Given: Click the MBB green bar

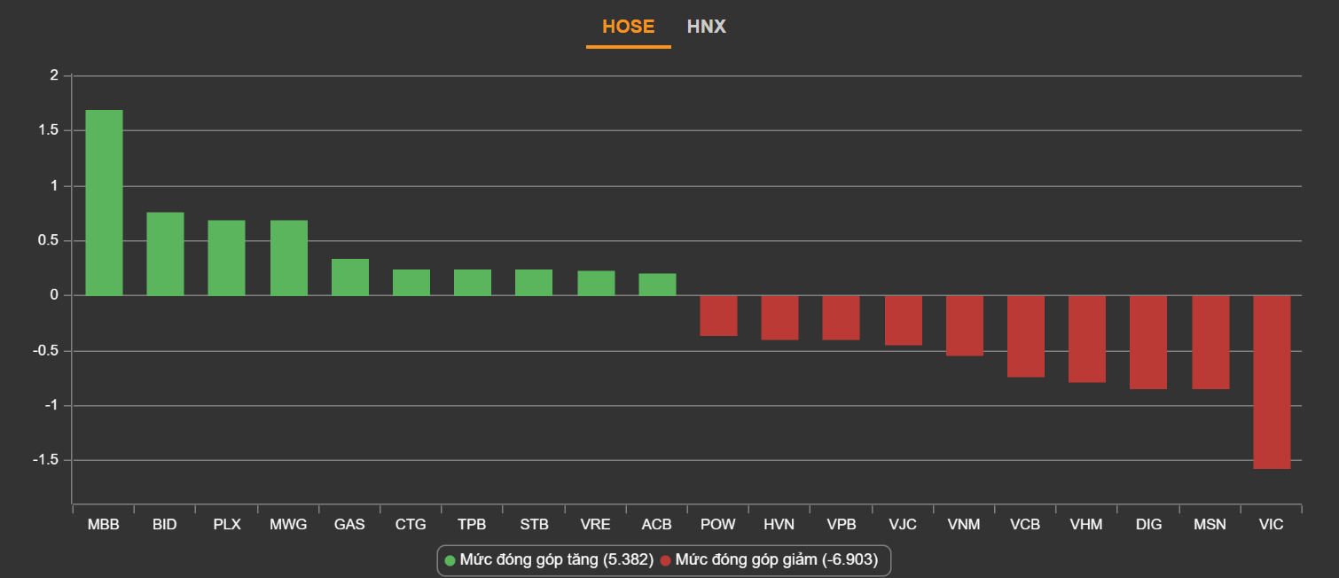Looking at the screenshot, I should click(x=104, y=202).
